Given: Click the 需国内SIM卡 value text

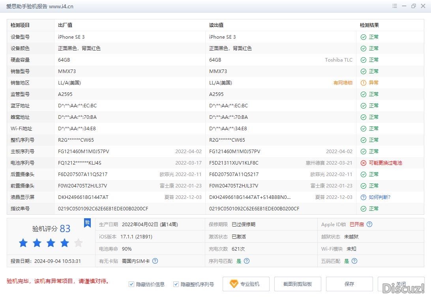Looking at the screenshot, I should (x=136, y=261).
